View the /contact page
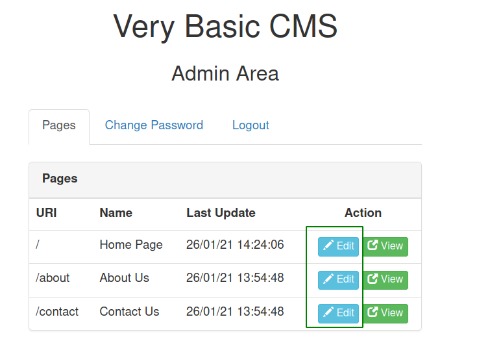The image size is (490, 354). coord(386,313)
